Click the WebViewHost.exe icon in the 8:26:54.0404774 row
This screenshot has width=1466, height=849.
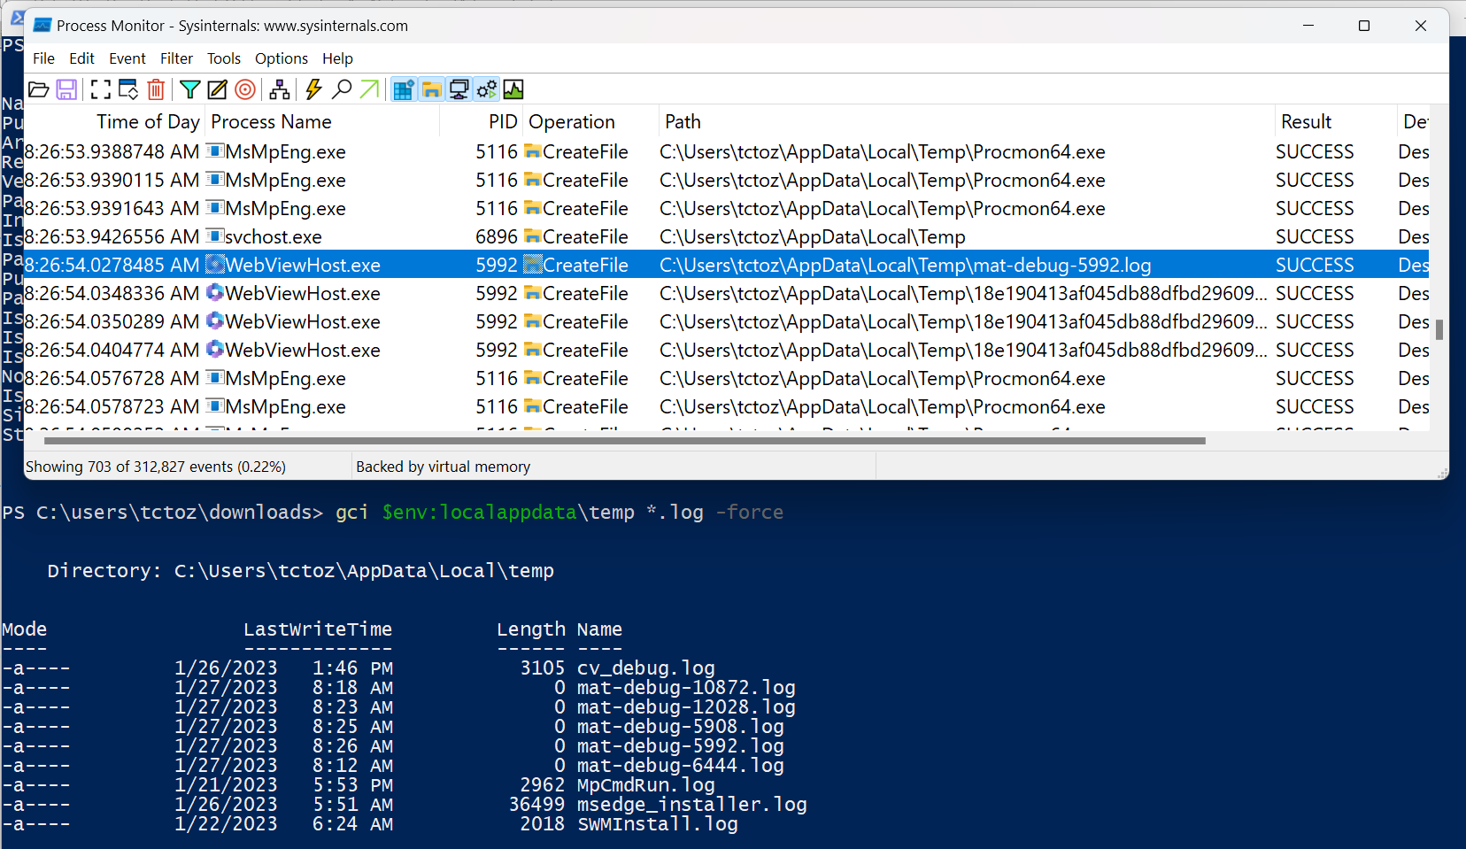point(214,350)
